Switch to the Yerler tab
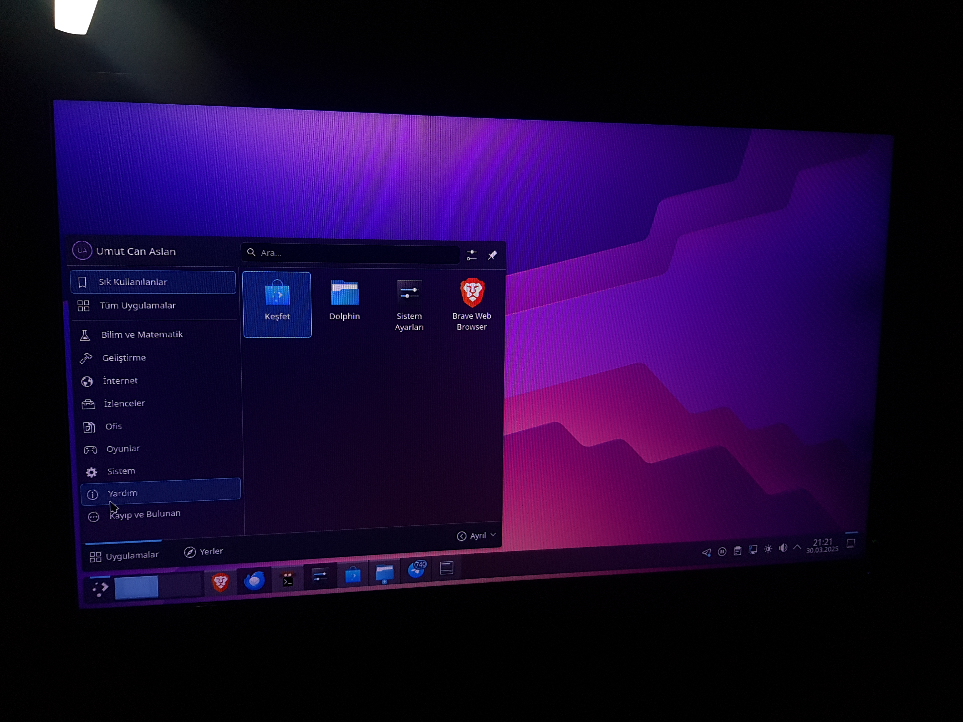This screenshot has height=722, width=963. 203,552
